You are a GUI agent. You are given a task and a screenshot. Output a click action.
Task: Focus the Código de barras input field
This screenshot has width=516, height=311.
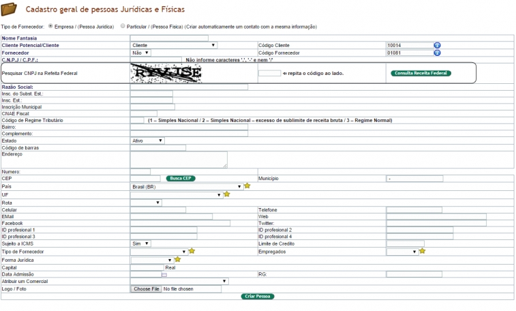158,148
